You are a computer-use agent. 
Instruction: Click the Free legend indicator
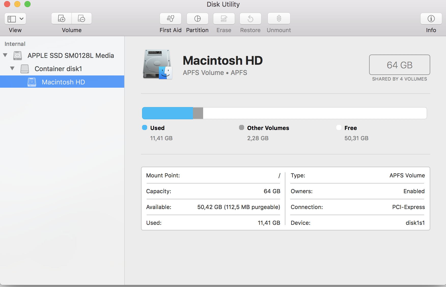pyautogui.click(x=339, y=128)
